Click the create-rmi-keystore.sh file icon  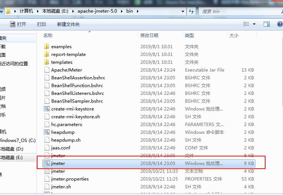click(x=47, y=116)
